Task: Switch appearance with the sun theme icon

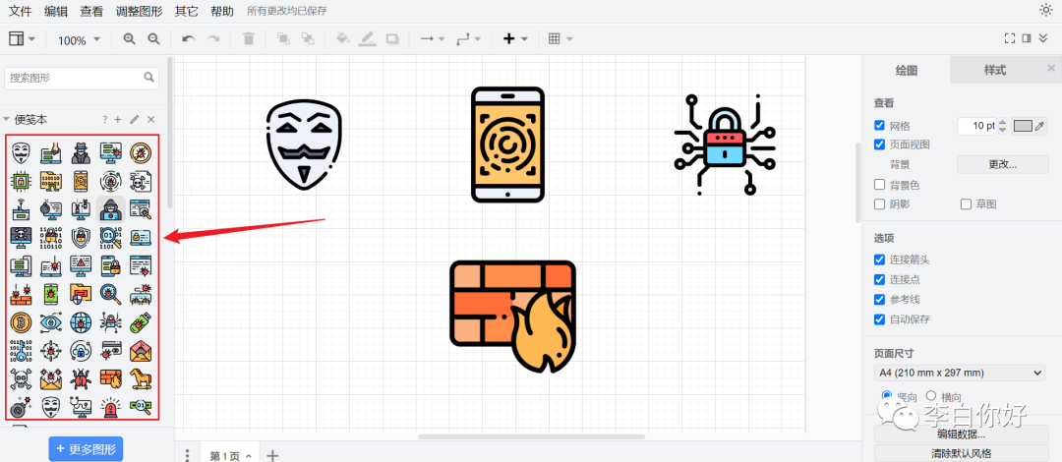Action: click(1045, 10)
